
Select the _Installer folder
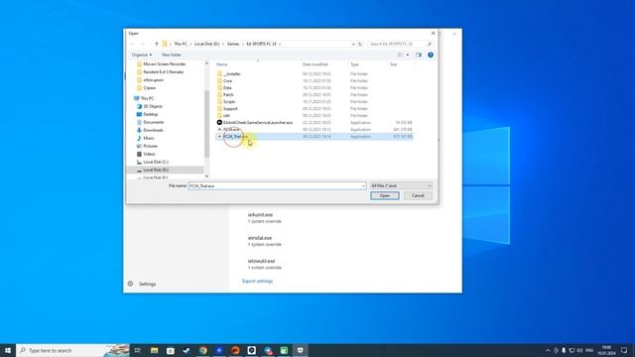click(x=232, y=74)
